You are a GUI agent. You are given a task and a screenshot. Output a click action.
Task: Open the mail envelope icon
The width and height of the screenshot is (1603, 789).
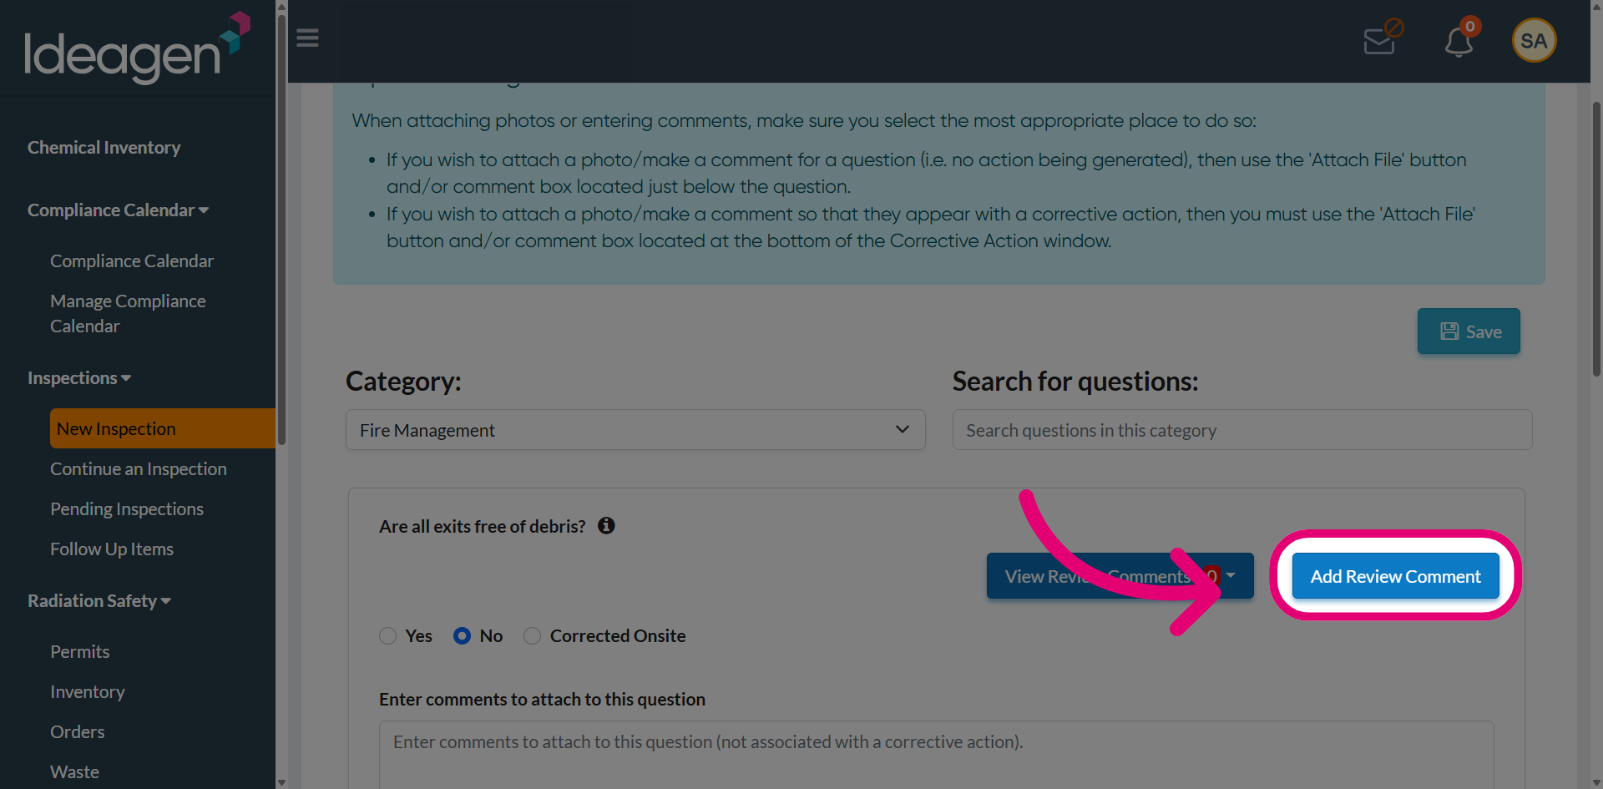(1383, 38)
